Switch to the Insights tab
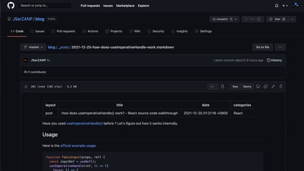Image resolution: width=304 pixels, height=171 pixels. (180, 31)
